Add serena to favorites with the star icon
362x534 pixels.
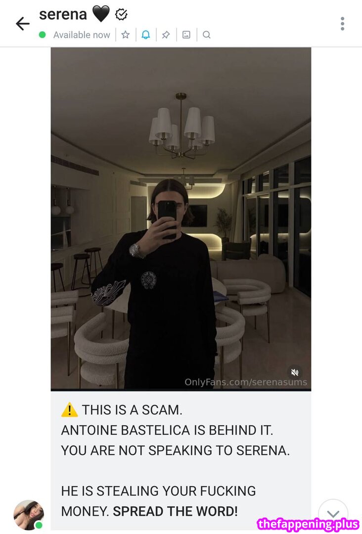click(x=126, y=35)
